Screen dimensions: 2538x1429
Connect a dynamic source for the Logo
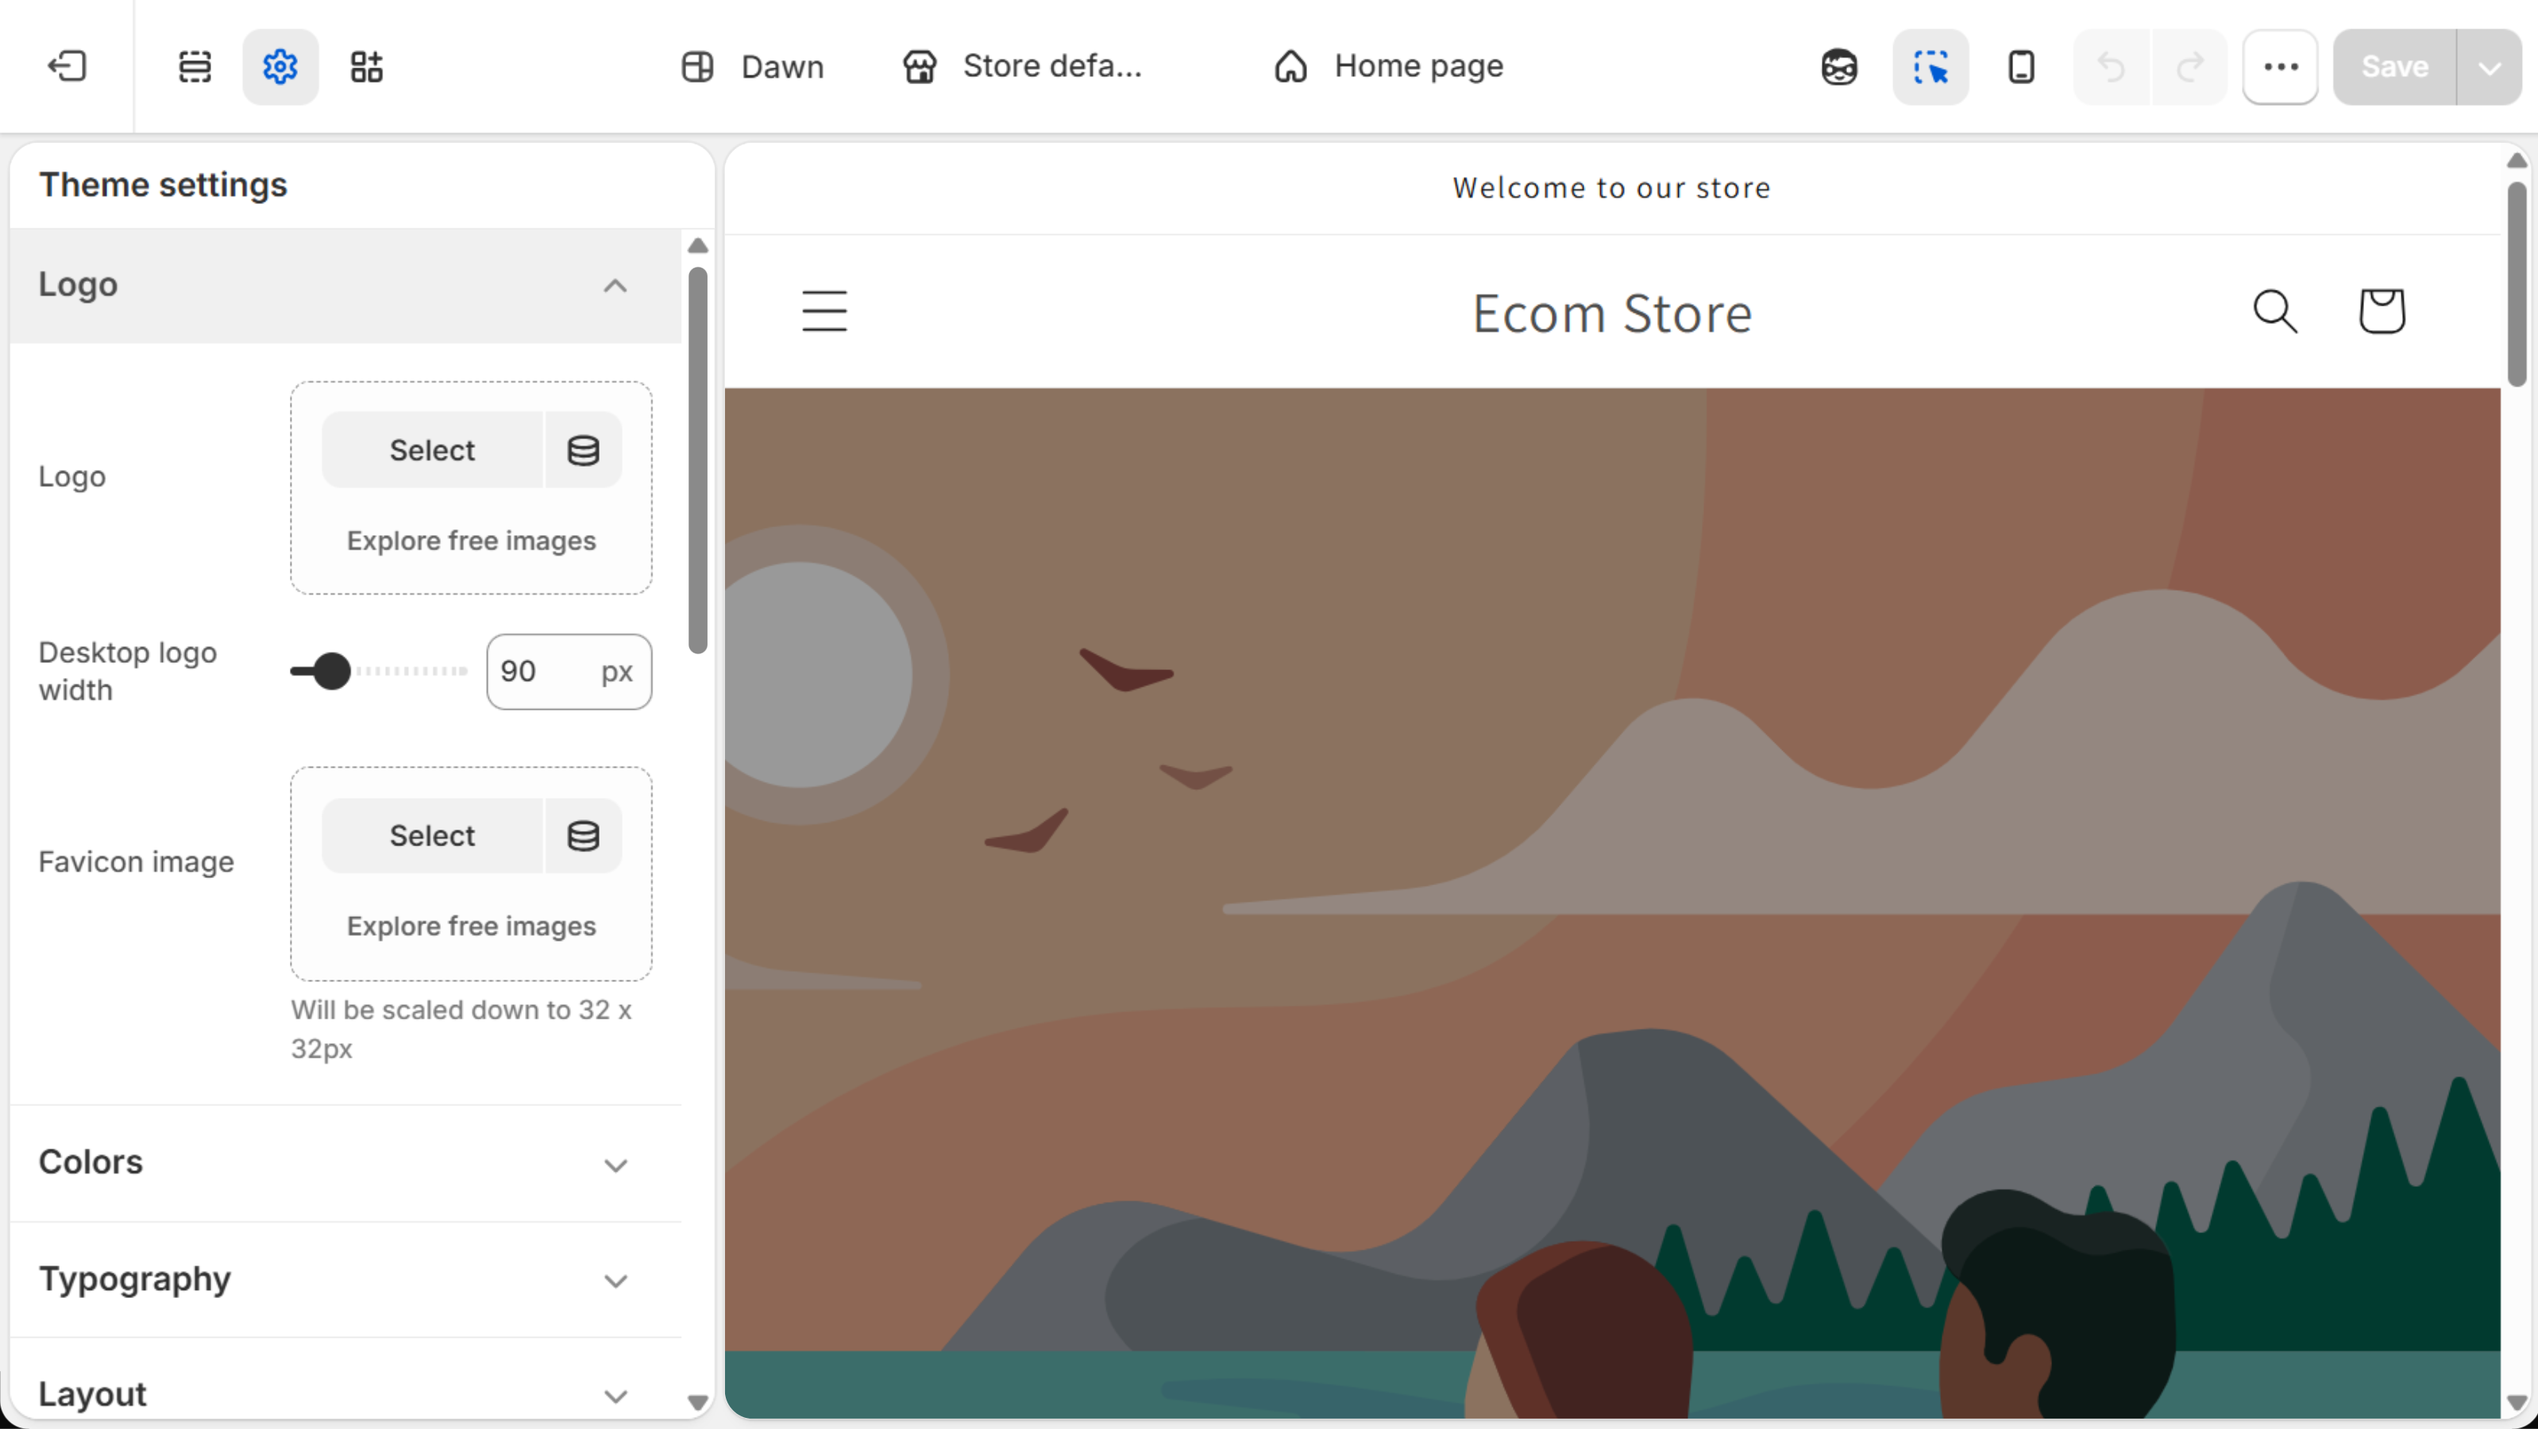pyautogui.click(x=583, y=450)
